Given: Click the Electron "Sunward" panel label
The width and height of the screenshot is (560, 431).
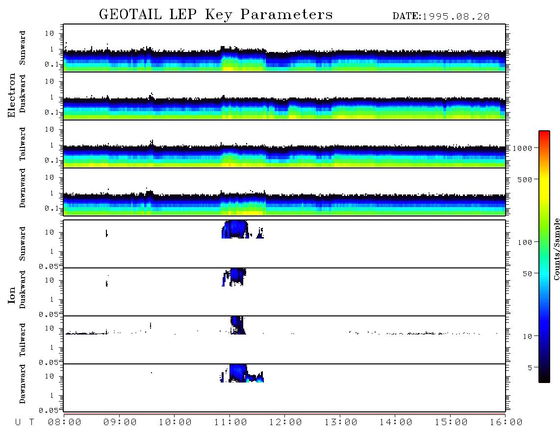Looking at the screenshot, I should coord(23,48).
